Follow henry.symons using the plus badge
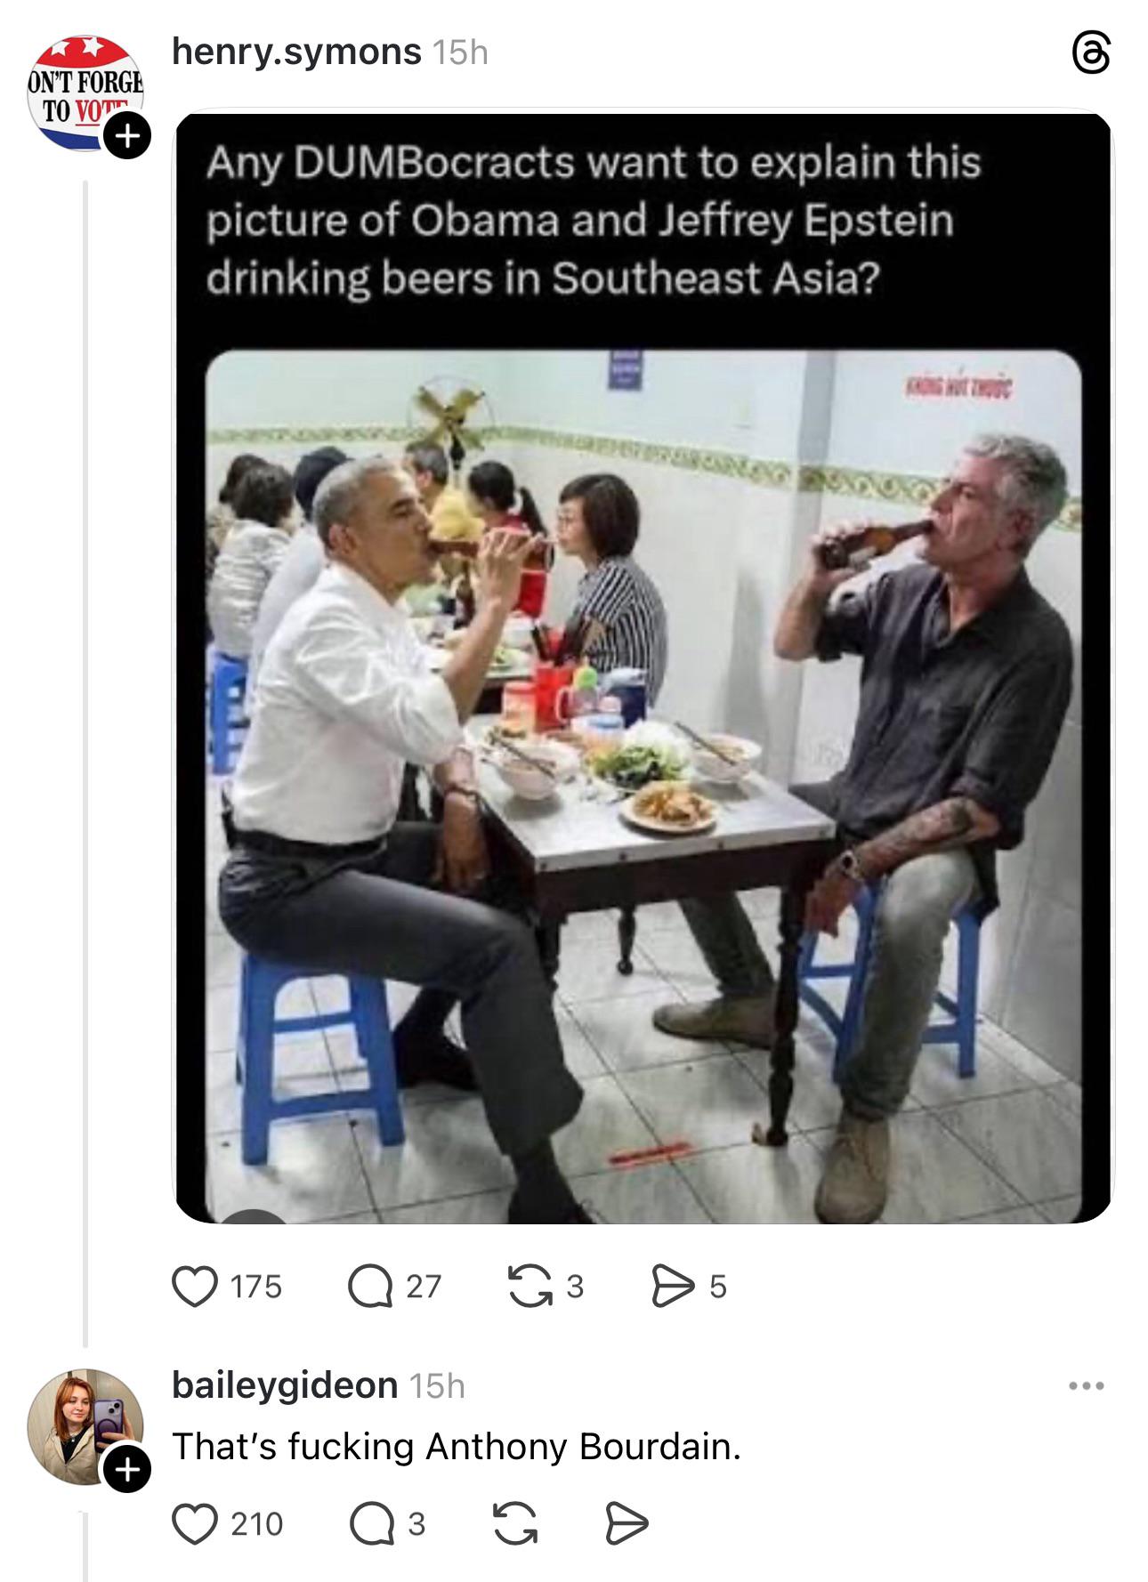 coord(127,137)
